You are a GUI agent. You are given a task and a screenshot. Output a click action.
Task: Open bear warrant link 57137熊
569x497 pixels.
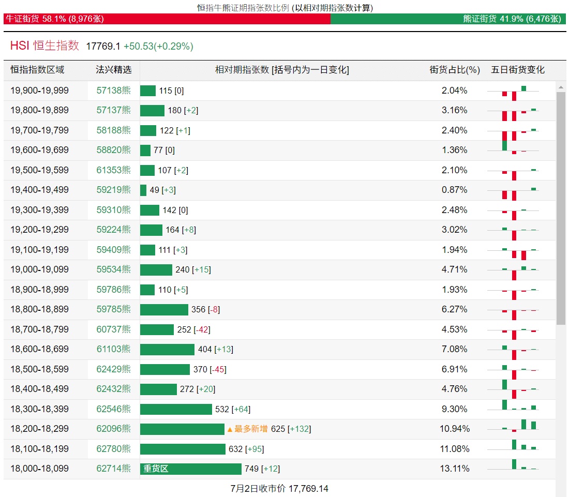click(x=113, y=110)
